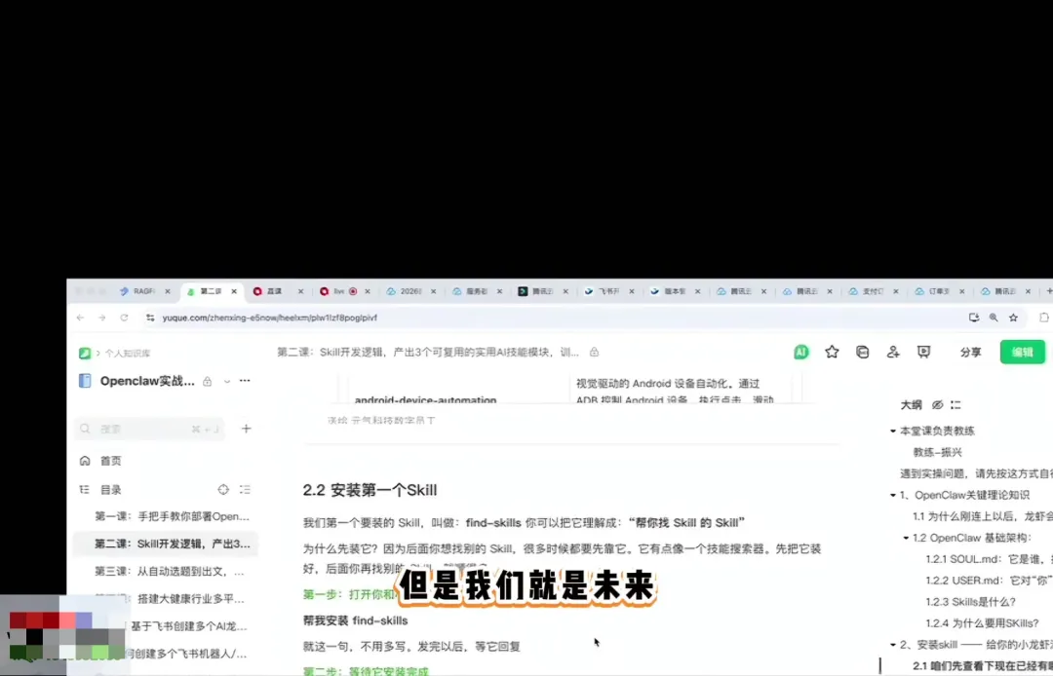Click the home icon next to 首页
The height and width of the screenshot is (676, 1053).
point(85,461)
